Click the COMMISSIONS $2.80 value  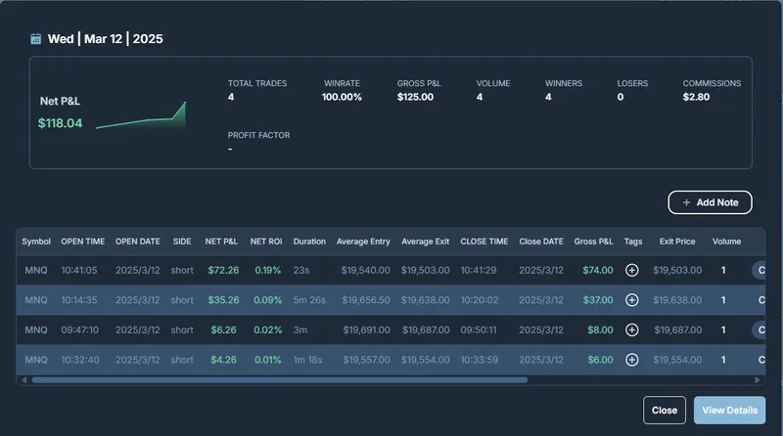click(x=696, y=97)
